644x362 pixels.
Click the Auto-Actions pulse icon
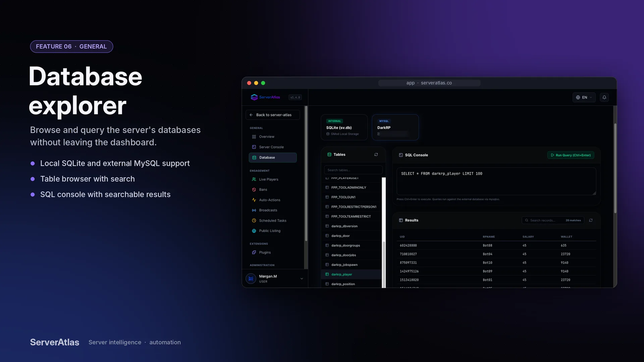point(254,200)
